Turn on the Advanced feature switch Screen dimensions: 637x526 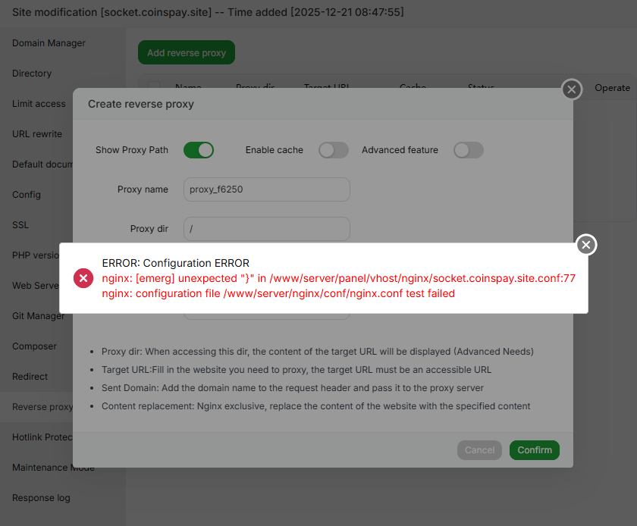click(468, 150)
